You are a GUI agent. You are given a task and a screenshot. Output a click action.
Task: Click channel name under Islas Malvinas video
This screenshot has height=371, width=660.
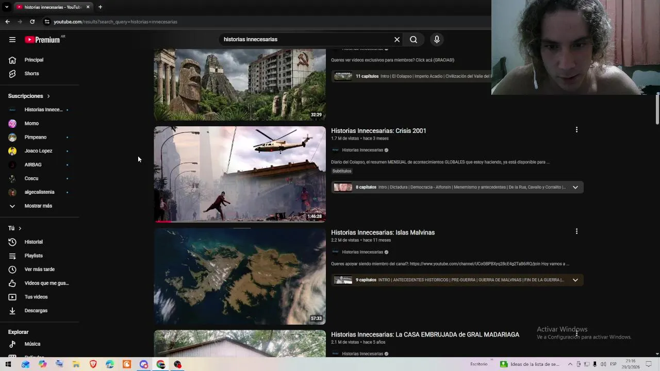[362, 252]
